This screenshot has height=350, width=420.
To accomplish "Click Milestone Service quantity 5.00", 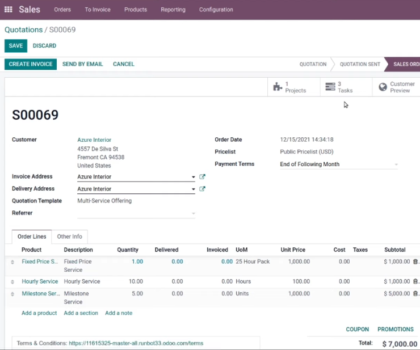I will (137, 293).
